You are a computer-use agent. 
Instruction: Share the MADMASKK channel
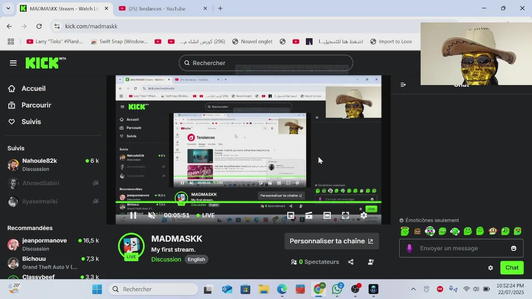351,262
